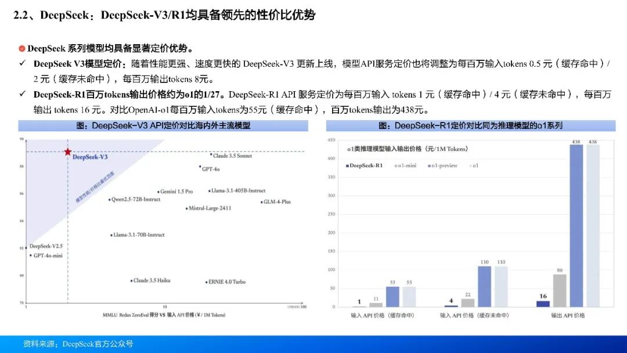Click the checkmark beside DeepSeek-R1百万tokens line
627x353 pixels.
pos(23,94)
